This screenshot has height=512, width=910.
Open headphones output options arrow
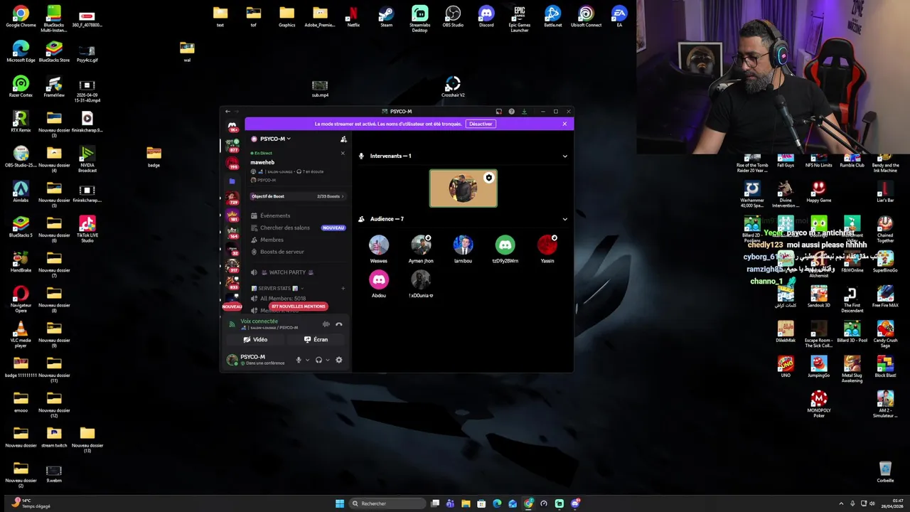[327, 360]
